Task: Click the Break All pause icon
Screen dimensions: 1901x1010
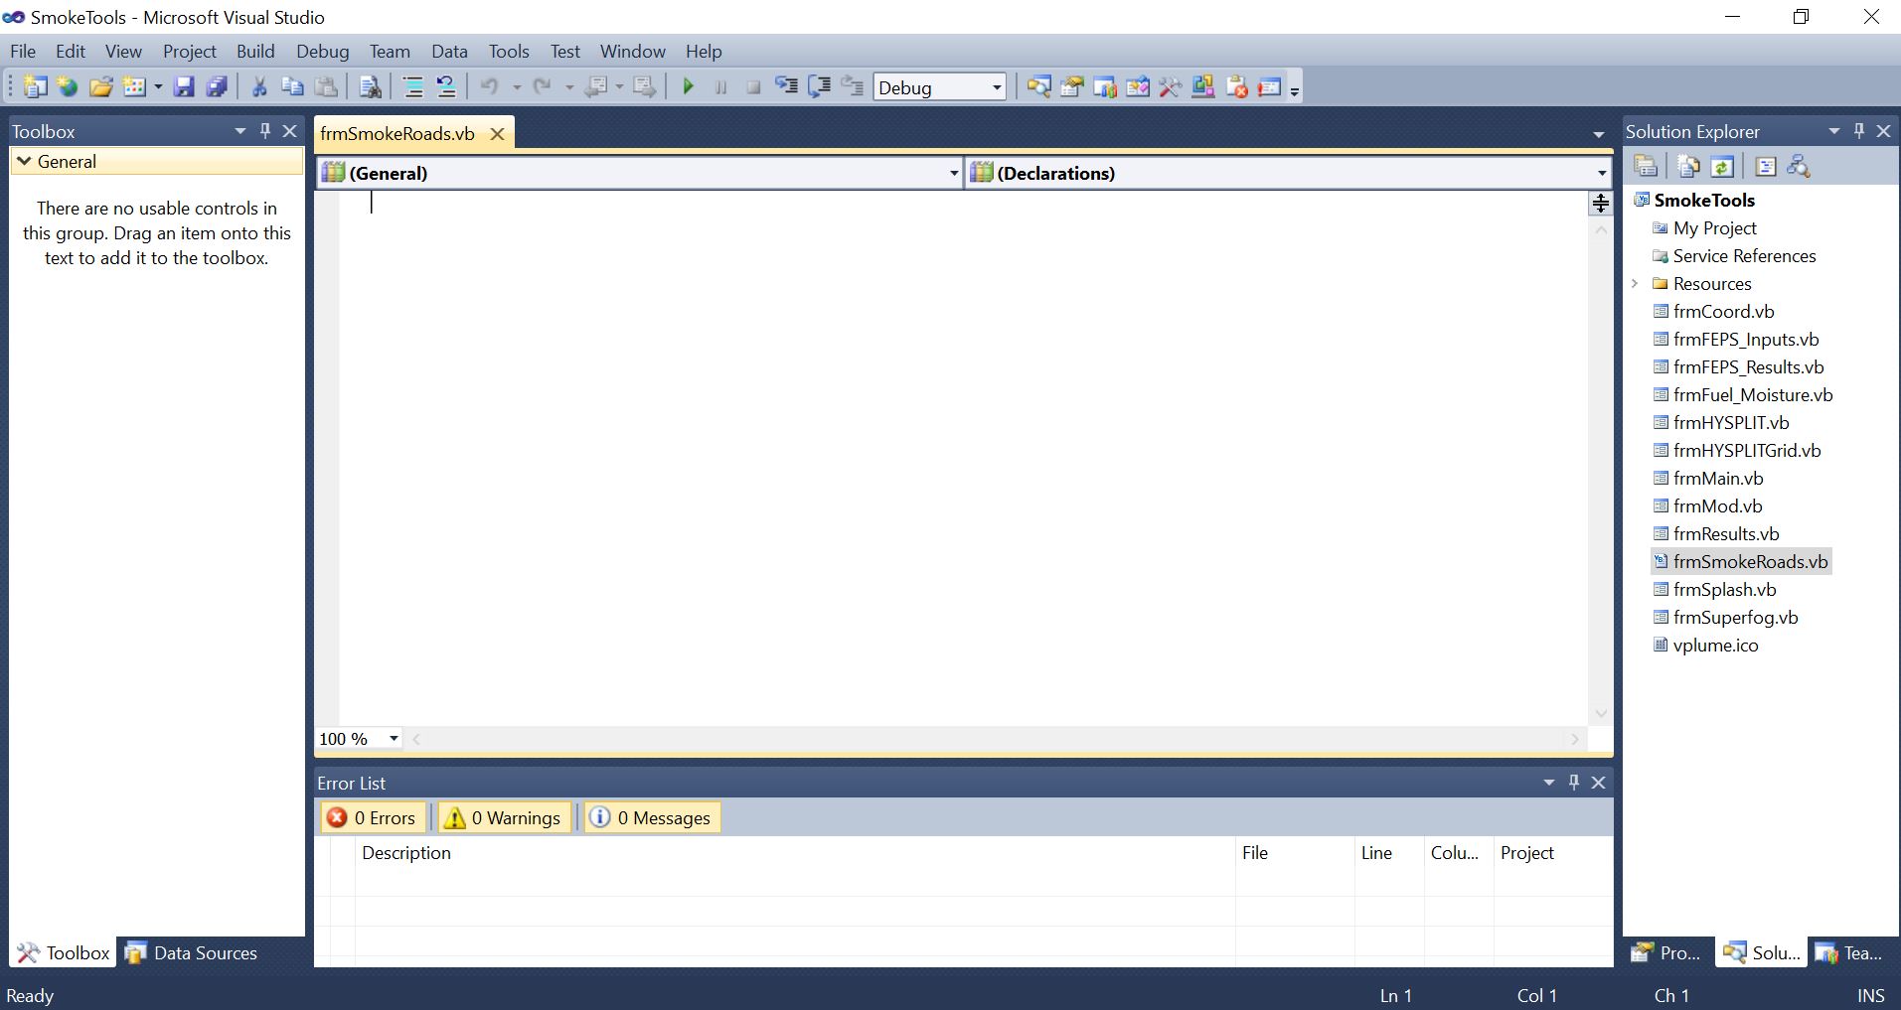Action: 720,87
